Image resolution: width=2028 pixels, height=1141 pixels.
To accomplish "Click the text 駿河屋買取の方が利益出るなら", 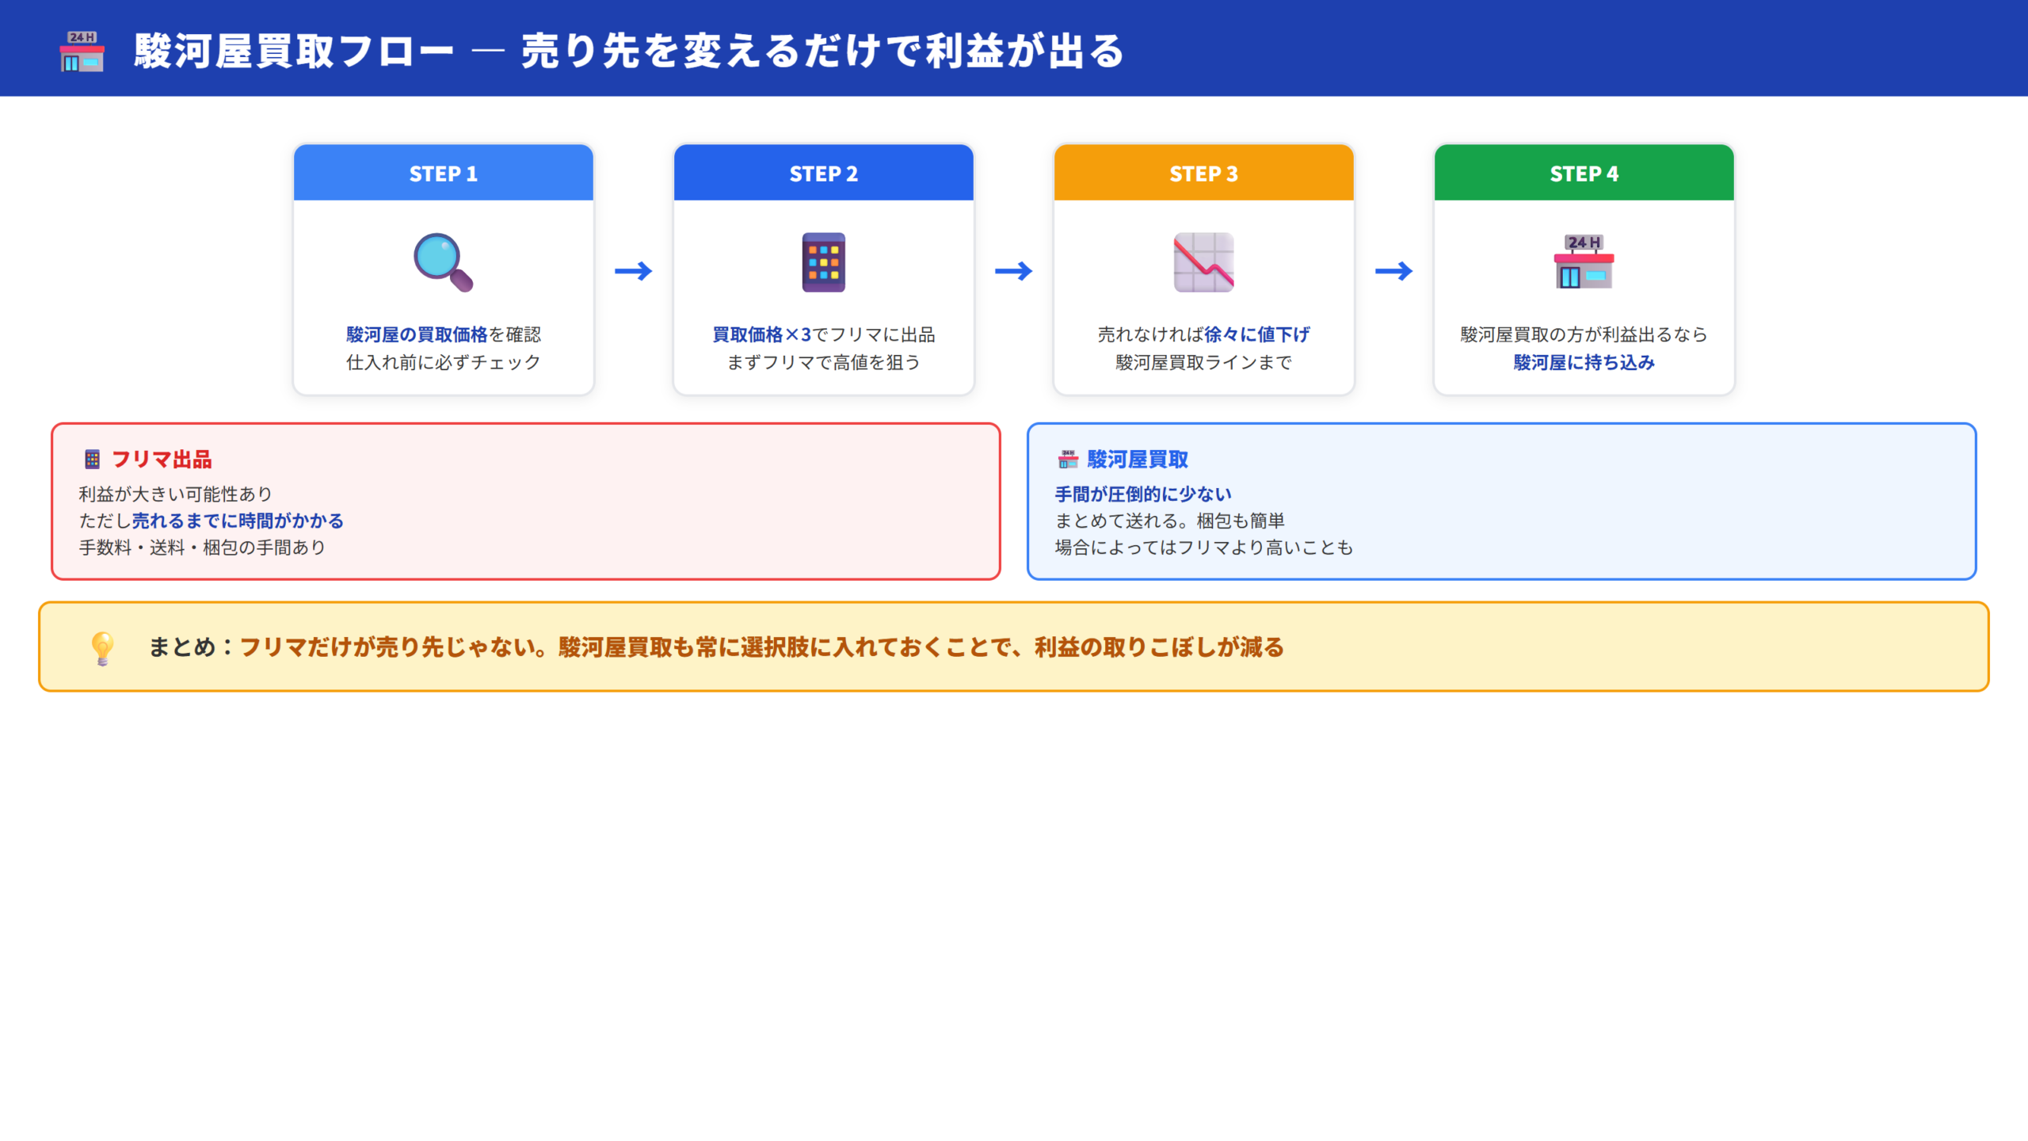I will (1584, 334).
